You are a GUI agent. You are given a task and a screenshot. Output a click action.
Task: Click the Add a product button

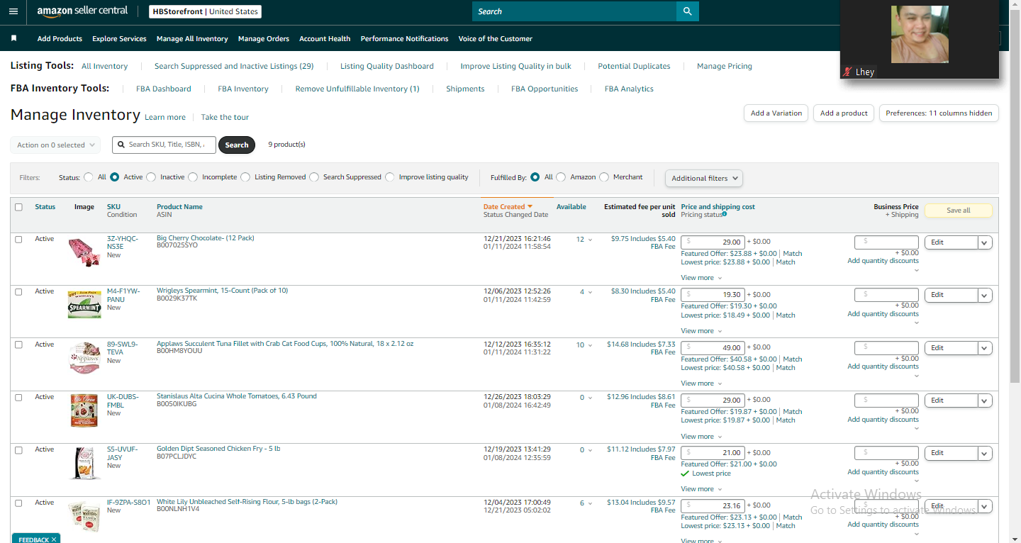[x=844, y=113]
